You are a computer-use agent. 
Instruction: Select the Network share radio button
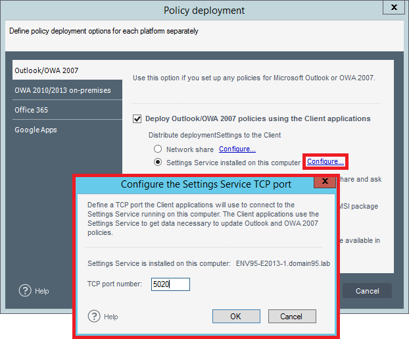click(x=158, y=149)
